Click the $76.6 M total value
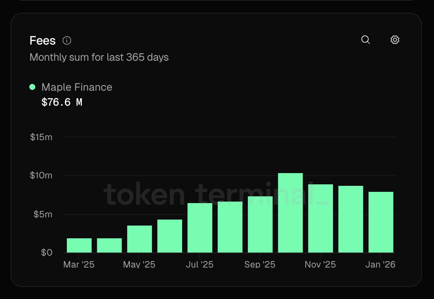Screen dimensions: 434x299 tap(62, 102)
